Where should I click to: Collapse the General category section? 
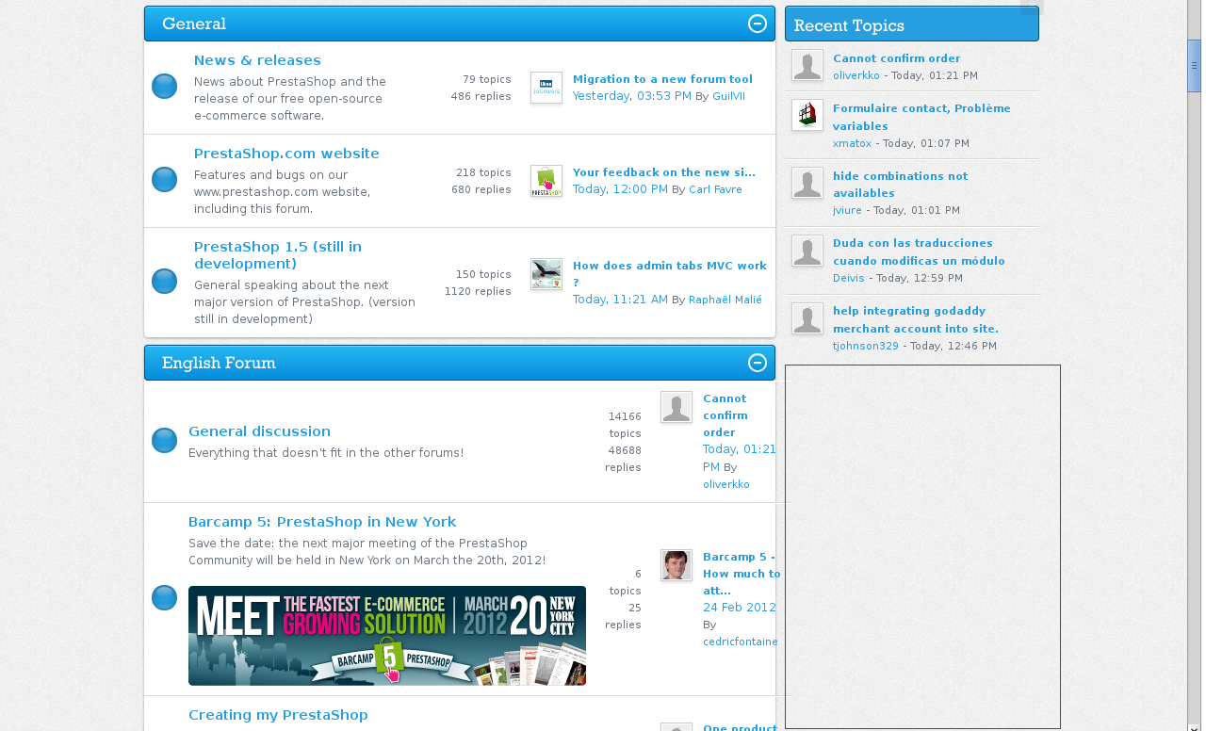tap(758, 24)
